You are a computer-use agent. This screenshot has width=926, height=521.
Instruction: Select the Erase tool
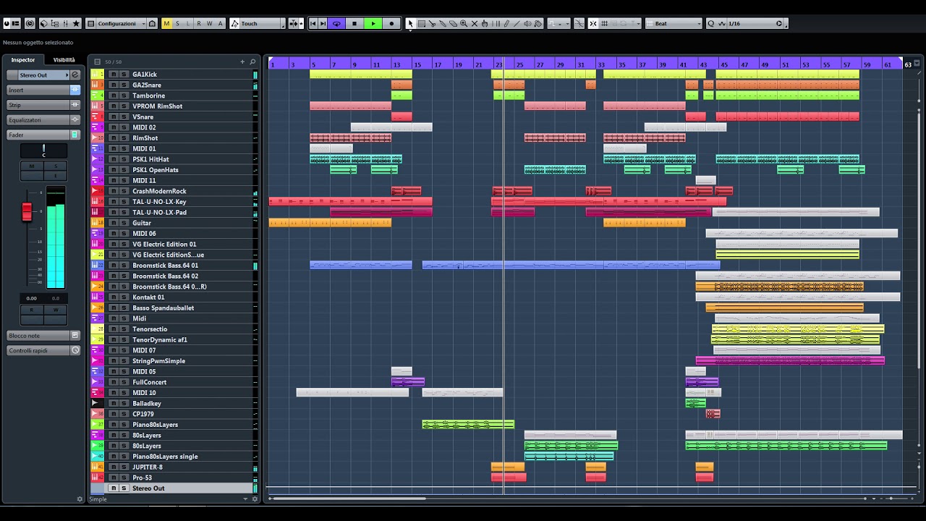pos(453,24)
